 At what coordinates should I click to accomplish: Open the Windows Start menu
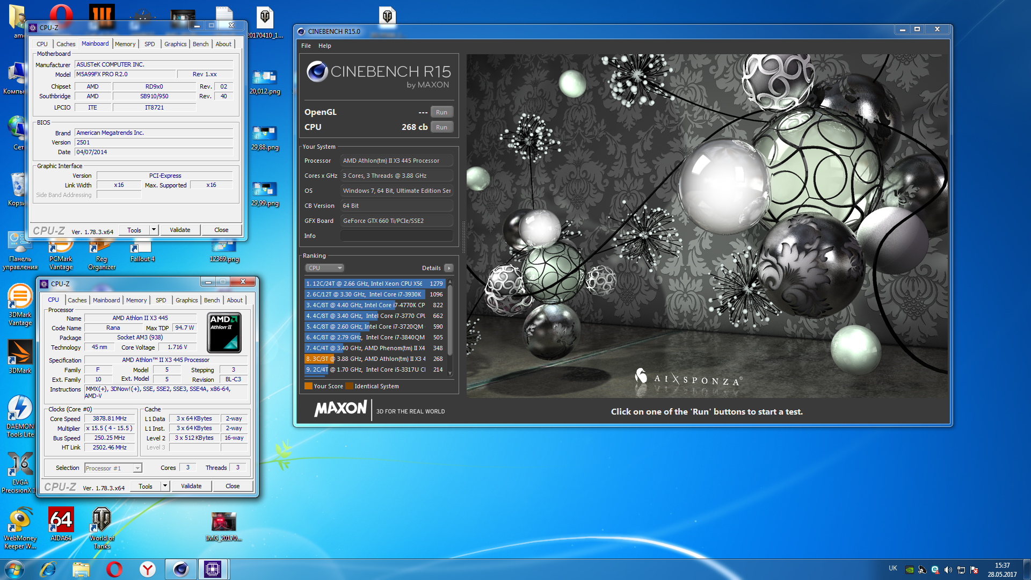pos(14,569)
